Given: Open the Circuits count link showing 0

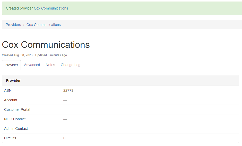Looking at the screenshot, I should (64, 138).
